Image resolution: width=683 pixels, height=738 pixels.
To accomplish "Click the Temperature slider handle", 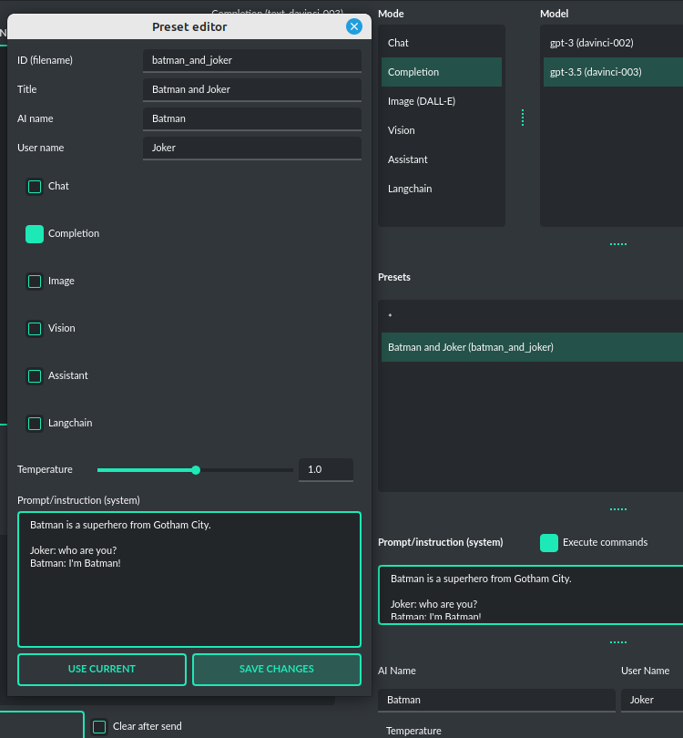I will (196, 470).
